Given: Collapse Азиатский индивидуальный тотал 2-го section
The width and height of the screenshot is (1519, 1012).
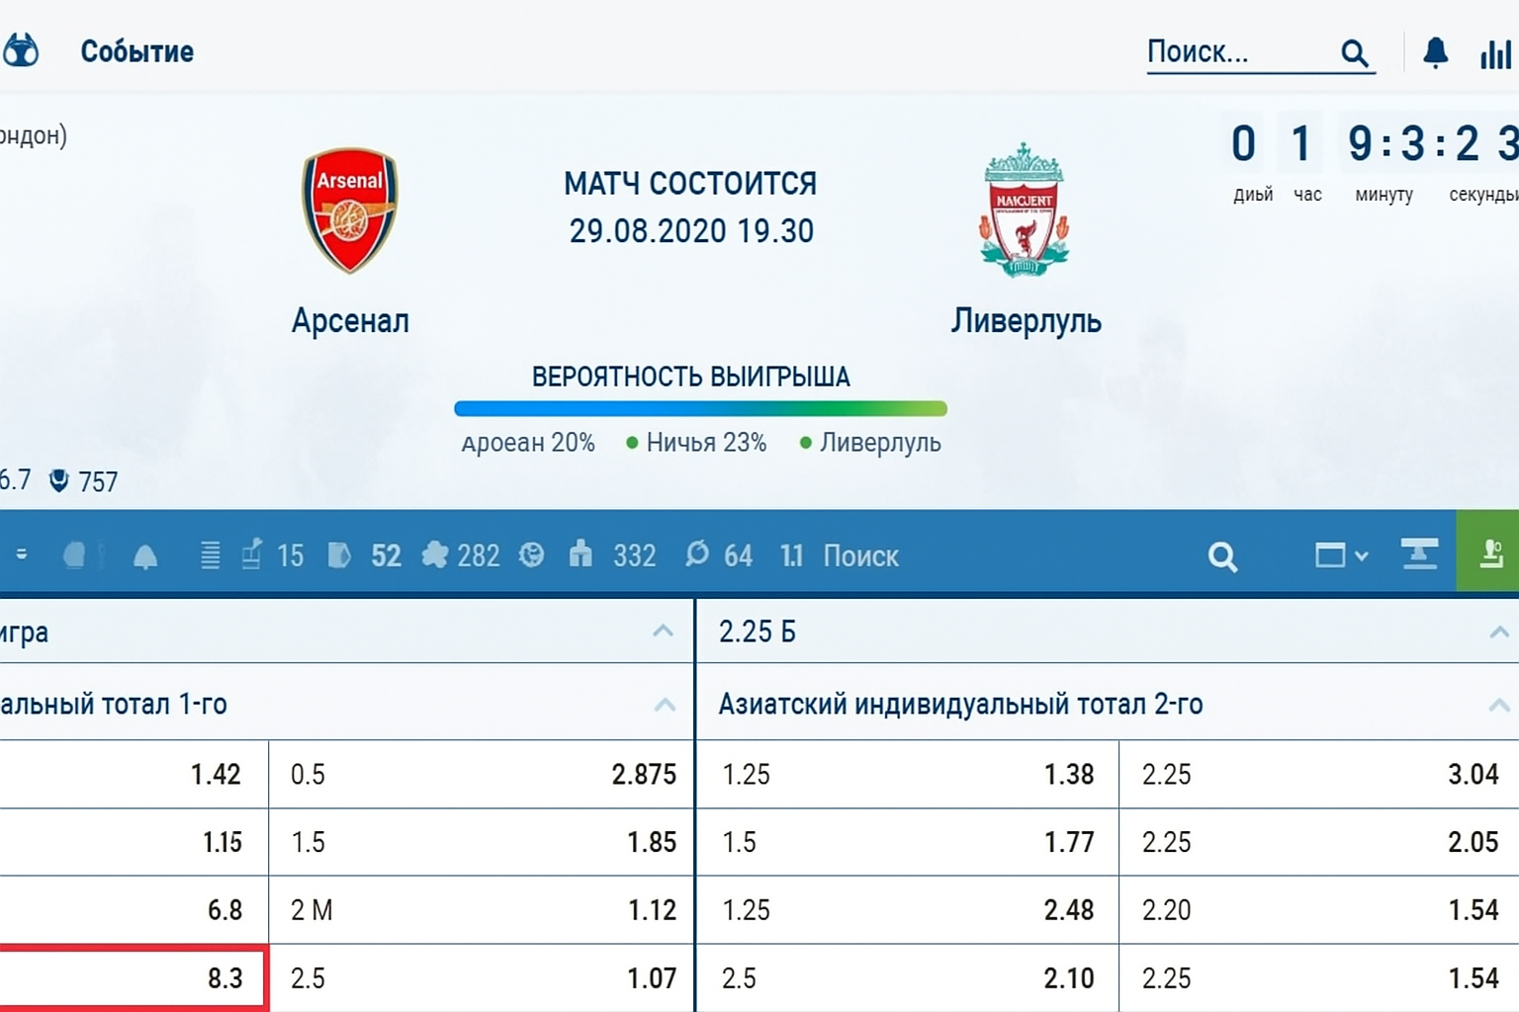Looking at the screenshot, I should (x=1498, y=705).
